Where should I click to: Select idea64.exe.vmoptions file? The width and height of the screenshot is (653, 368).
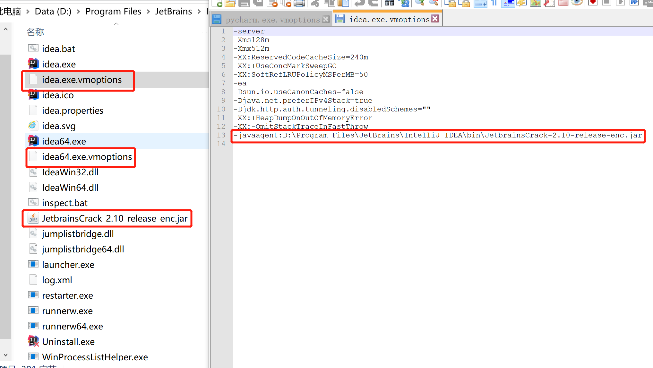87,157
